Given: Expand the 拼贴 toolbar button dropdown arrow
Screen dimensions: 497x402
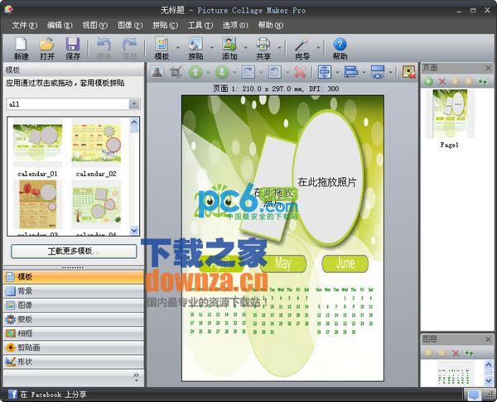Looking at the screenshot, I should pyautogui.click(x=212, y=48).
